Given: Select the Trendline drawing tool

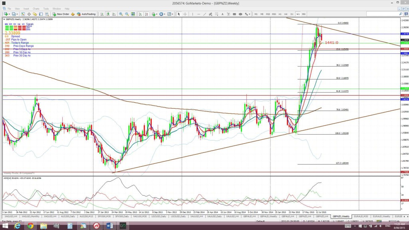Looking at the screenshot, I should point(205,14).
